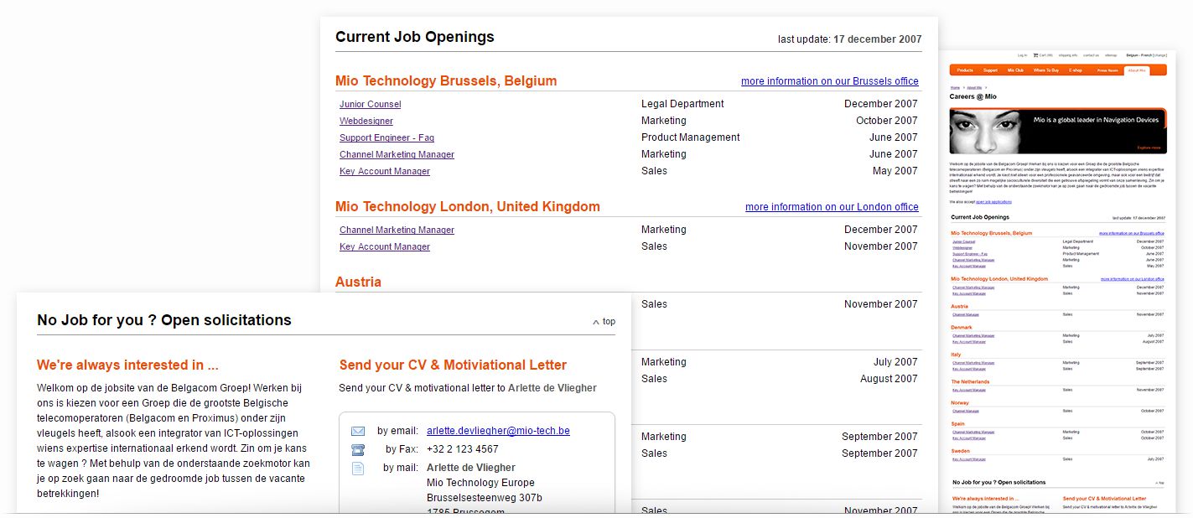Open the Support Engineer - Faq listing
This screenshot has height=518, width=1193.
click(x=386, y=137)
